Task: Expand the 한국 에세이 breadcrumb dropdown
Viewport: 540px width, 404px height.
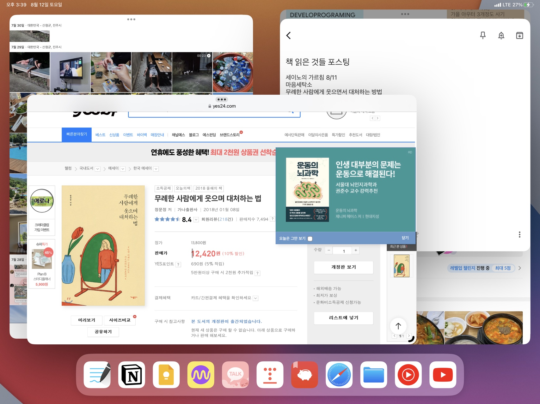Action: (156, 169)
